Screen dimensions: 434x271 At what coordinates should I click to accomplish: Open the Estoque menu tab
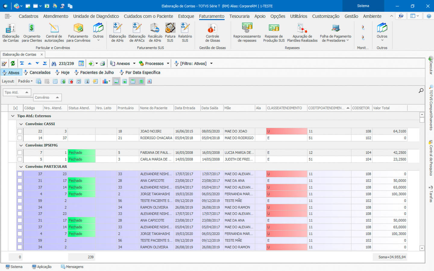point(186,16)
